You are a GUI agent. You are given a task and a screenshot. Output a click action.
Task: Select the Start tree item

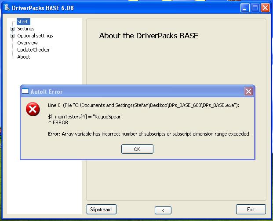coord(23,22)
